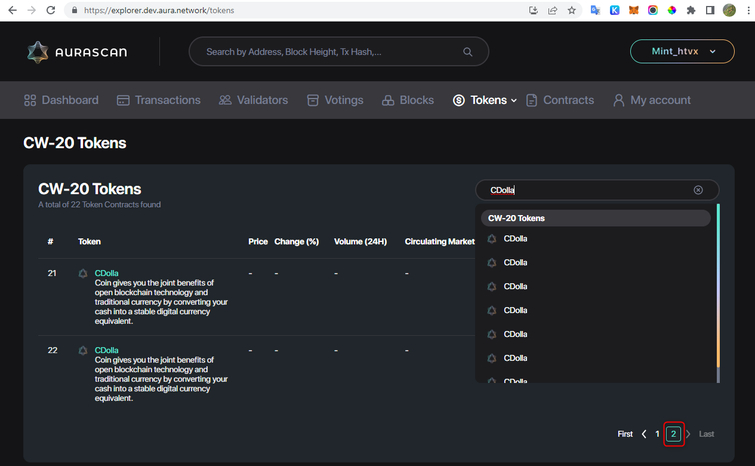Jump to Last page
The width and height of the screenshot is (755, 466).
click(707, 434)
